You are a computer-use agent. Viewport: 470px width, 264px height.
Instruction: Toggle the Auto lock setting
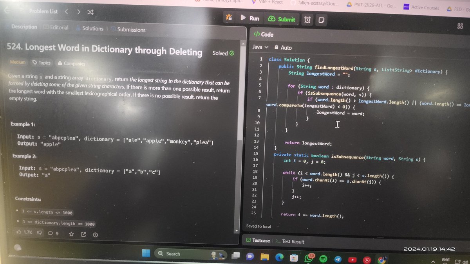point(283,47)
